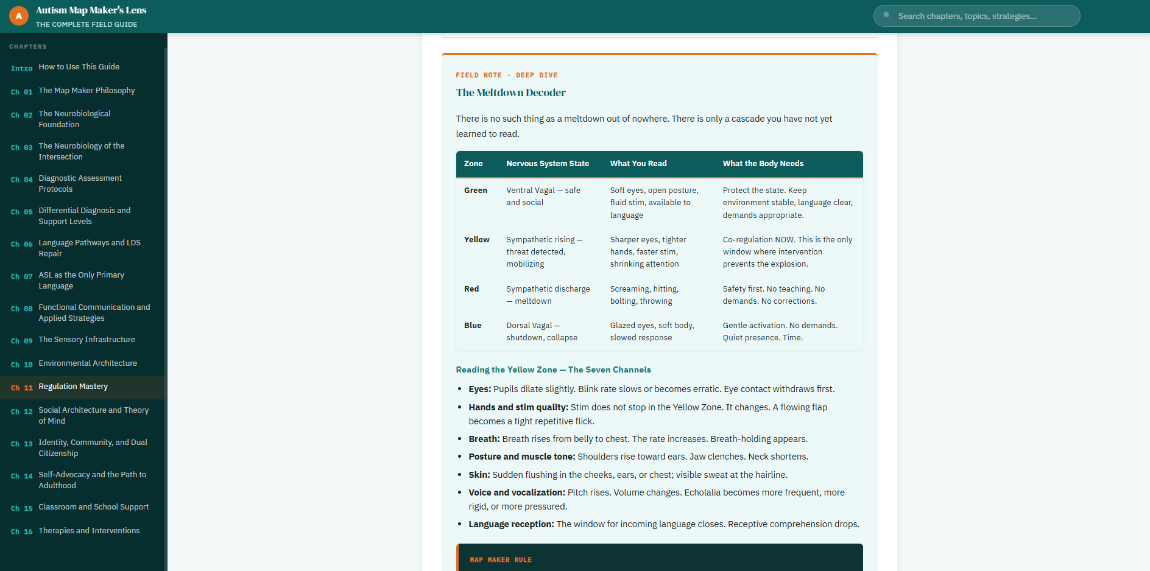The width and height of the screenshot is (1150, 571).
Task: Open The Neurobiology of the Intersection
Action: 82,152
